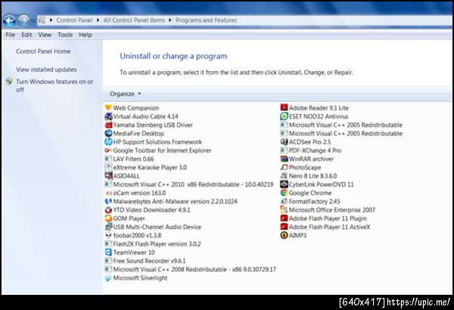Image resolution: width=454 pixels, height=310 pixels.
Task: Open the View menu
Action: pyautogui.click(x=45, y=35)
